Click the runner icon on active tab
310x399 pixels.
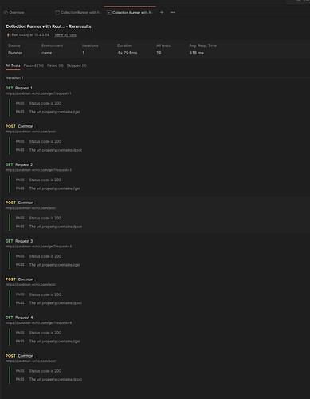[x=109, y=13]
